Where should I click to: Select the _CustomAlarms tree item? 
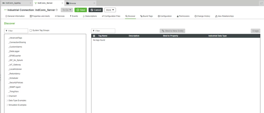tap(15, 47)
